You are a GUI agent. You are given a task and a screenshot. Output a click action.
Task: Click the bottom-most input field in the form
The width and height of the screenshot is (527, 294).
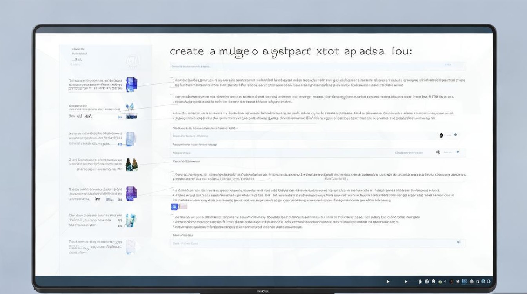[318, 243]
